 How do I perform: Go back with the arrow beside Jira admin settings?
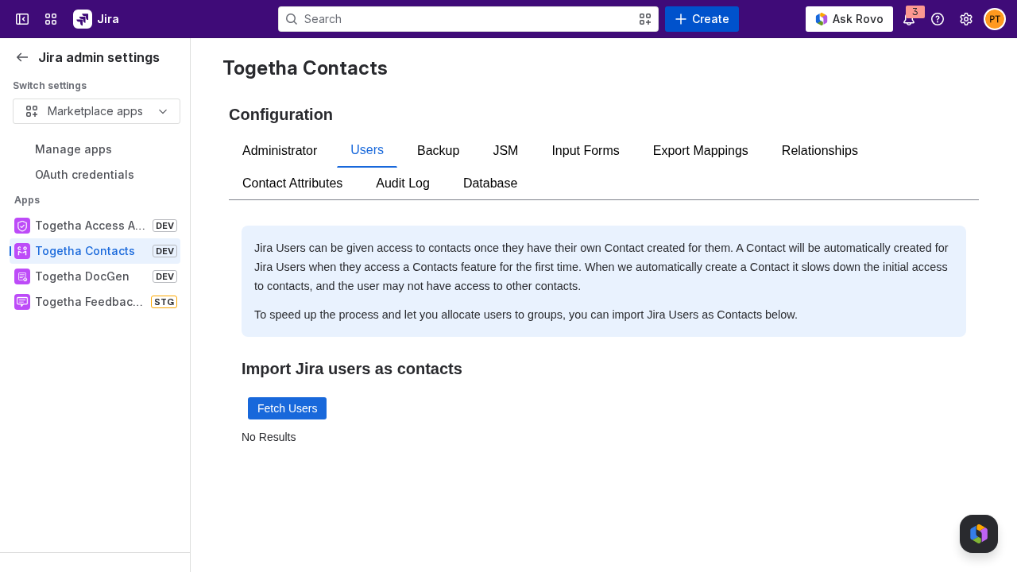click(x=22, y=57)
